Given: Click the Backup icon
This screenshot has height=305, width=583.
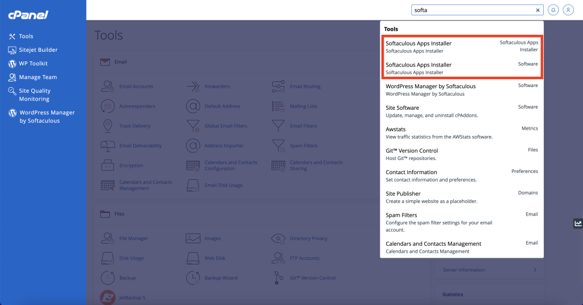Looking at the screenshot, I should click(x=108, y=278).
